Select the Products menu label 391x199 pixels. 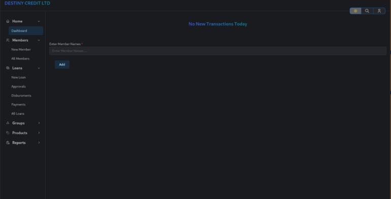click(20, 133)
